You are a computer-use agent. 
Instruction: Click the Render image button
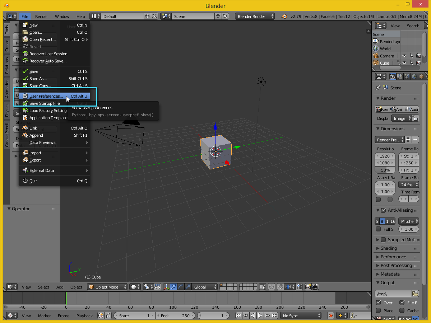382,109
